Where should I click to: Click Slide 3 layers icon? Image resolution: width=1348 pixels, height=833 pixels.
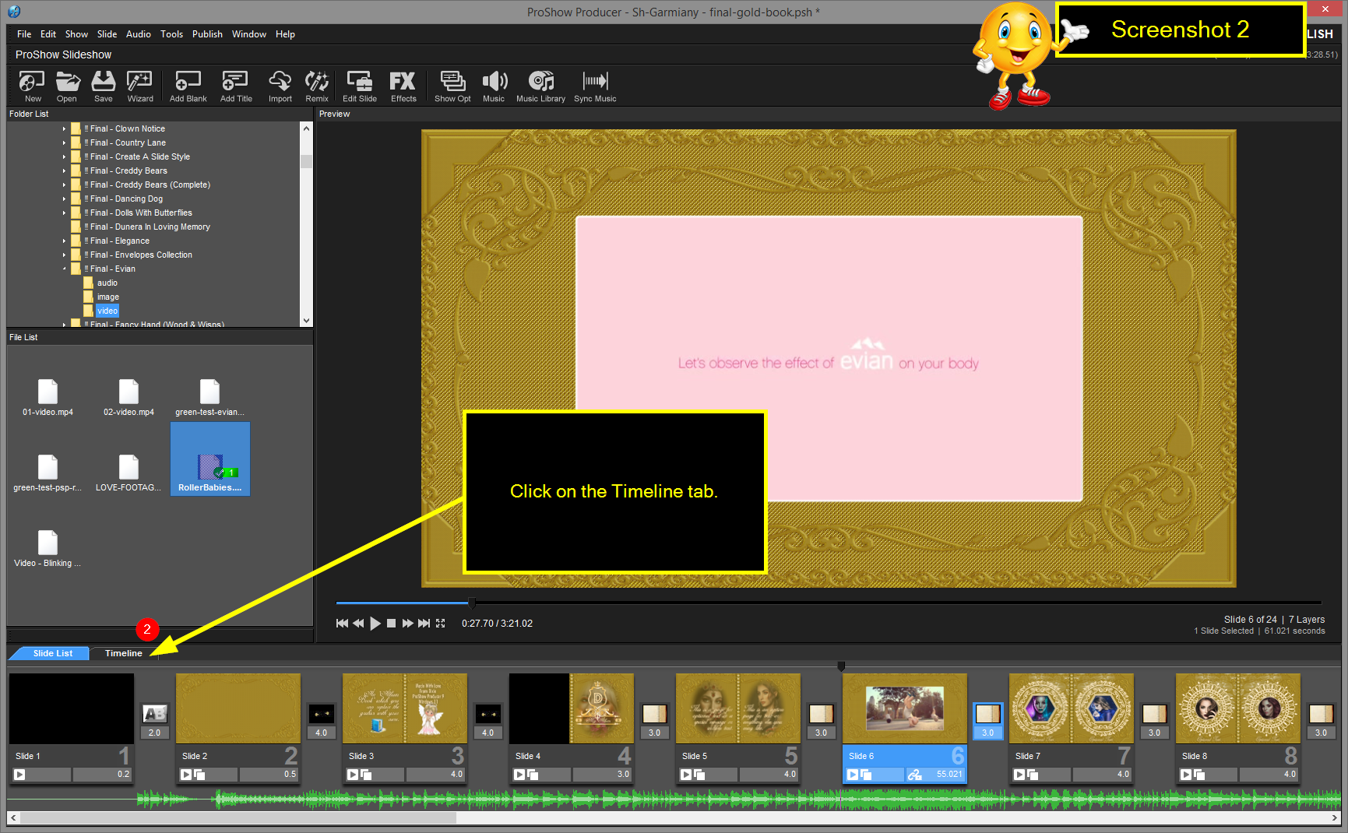[x=366, y=775]
